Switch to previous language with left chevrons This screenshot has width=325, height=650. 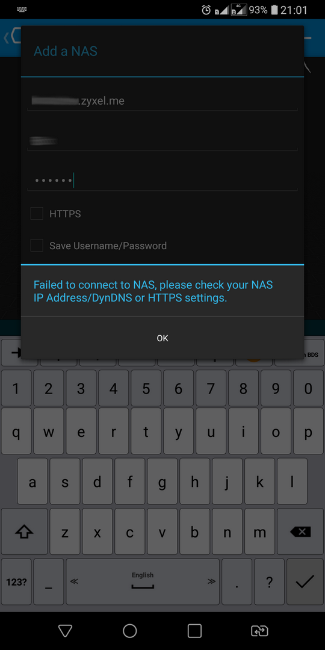pyautogui.click(x=74, y=581)
